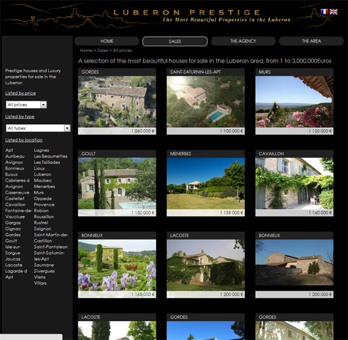
Task: Pick Maubec location link
Action: tap(43, 180)
